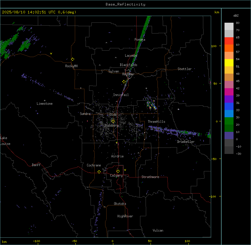The height and width of the screenshot is (245, 251).
Task: Click the Limestone label
Action: (x=45, y=104)
